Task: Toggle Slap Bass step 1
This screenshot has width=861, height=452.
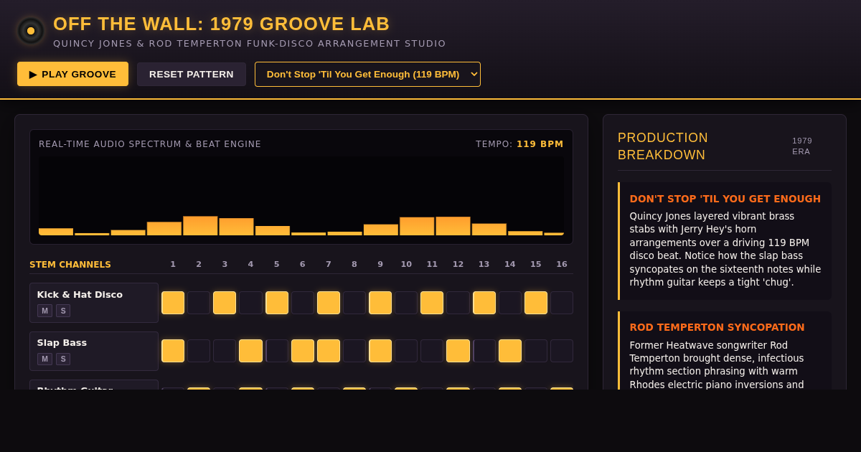Action: [173, 351]
